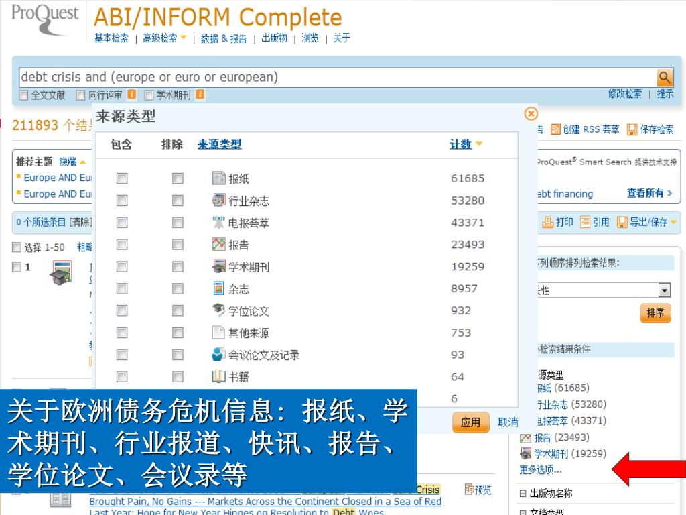The height and width of the screenshot is (515, 686).
Task: Click the 学位论文 dissertation cap icon
Action: (218, 310)
